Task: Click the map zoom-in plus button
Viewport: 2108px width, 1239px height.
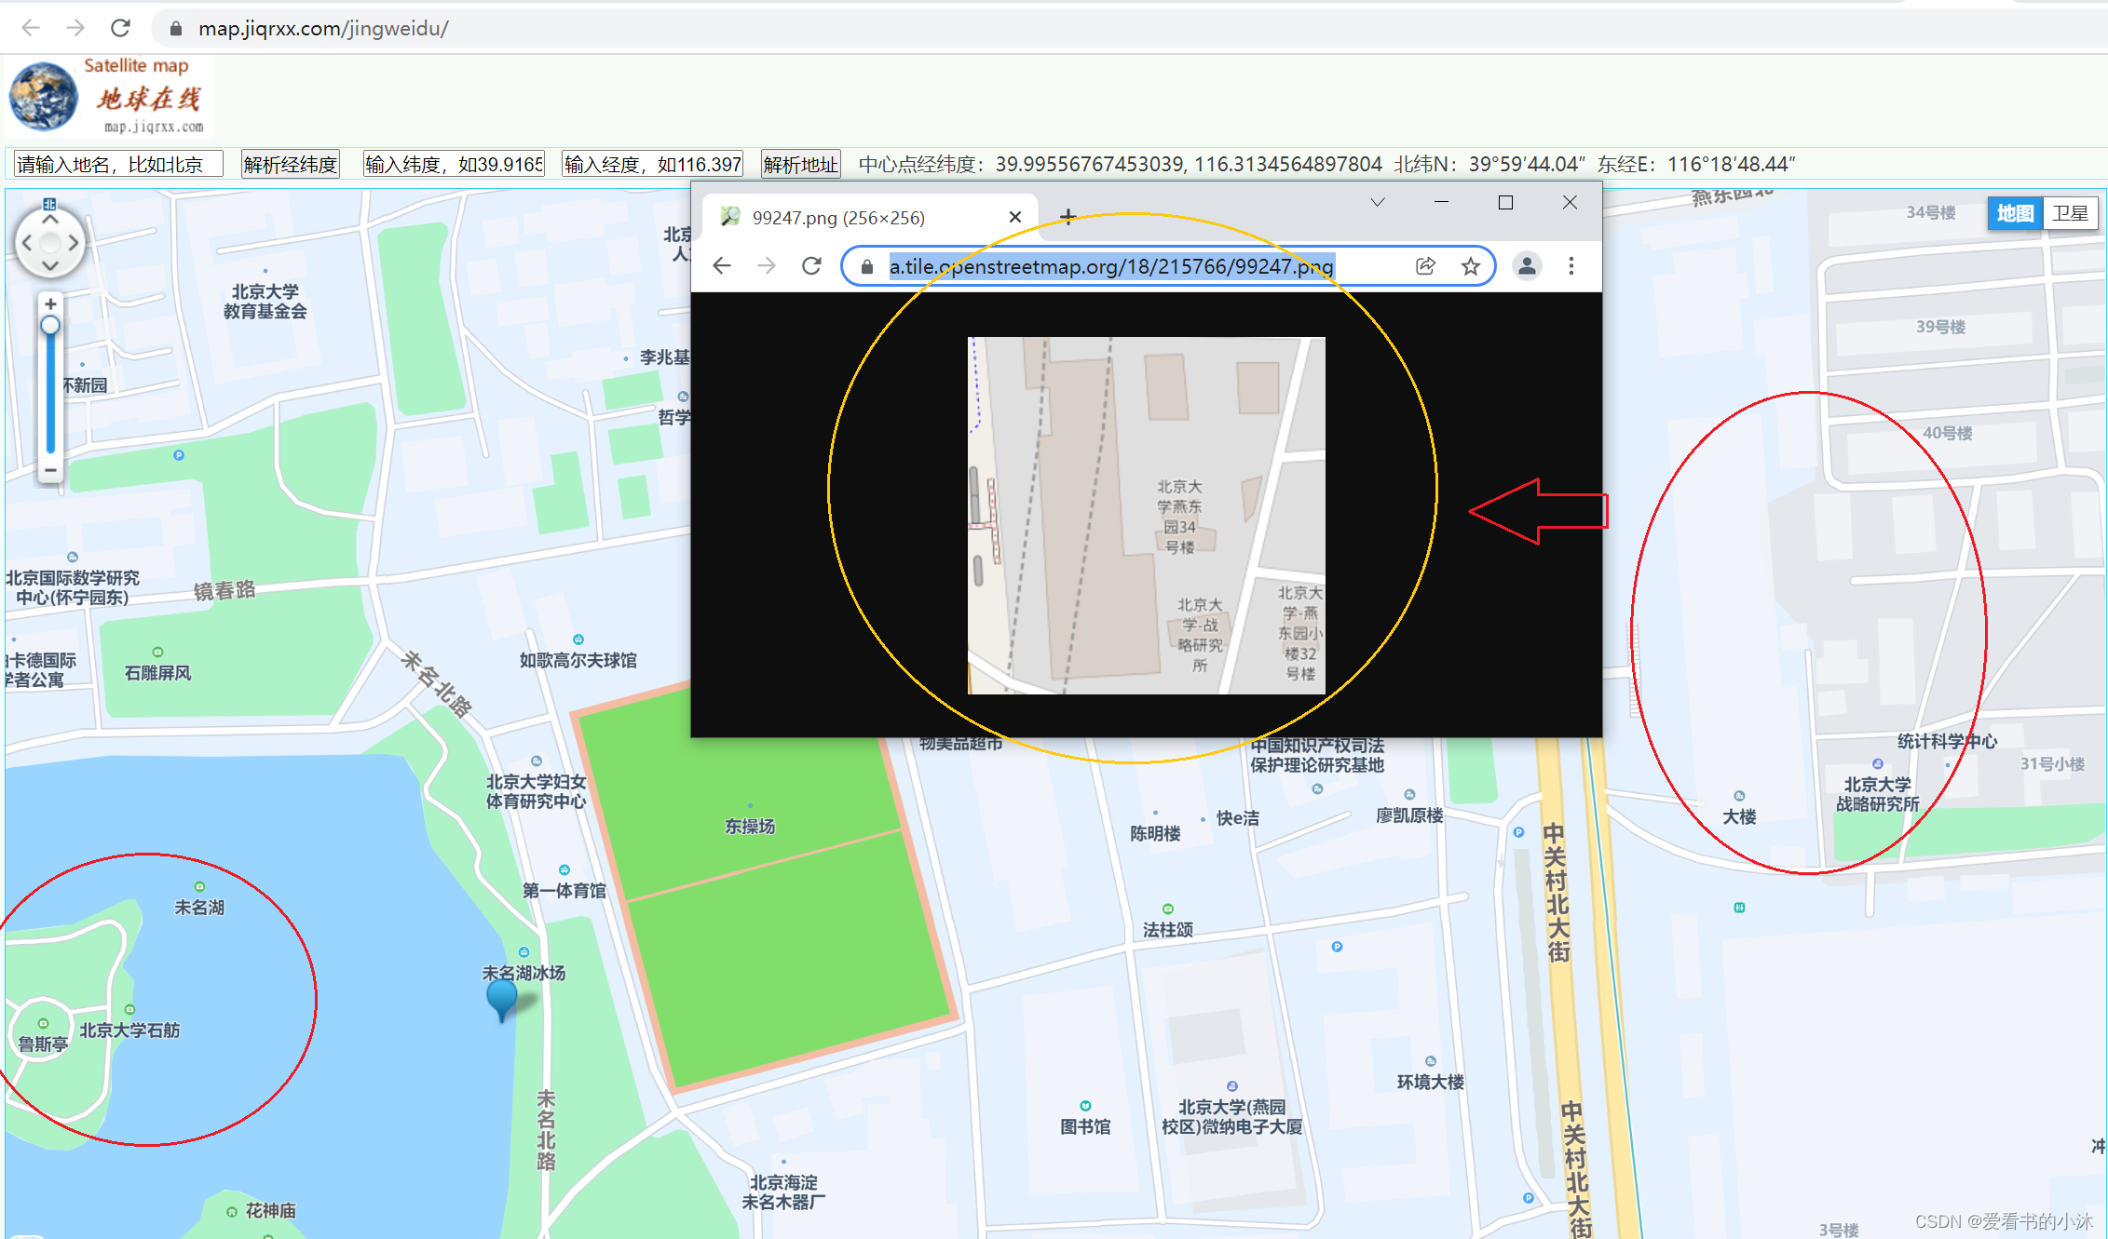Action: (50, 304)
